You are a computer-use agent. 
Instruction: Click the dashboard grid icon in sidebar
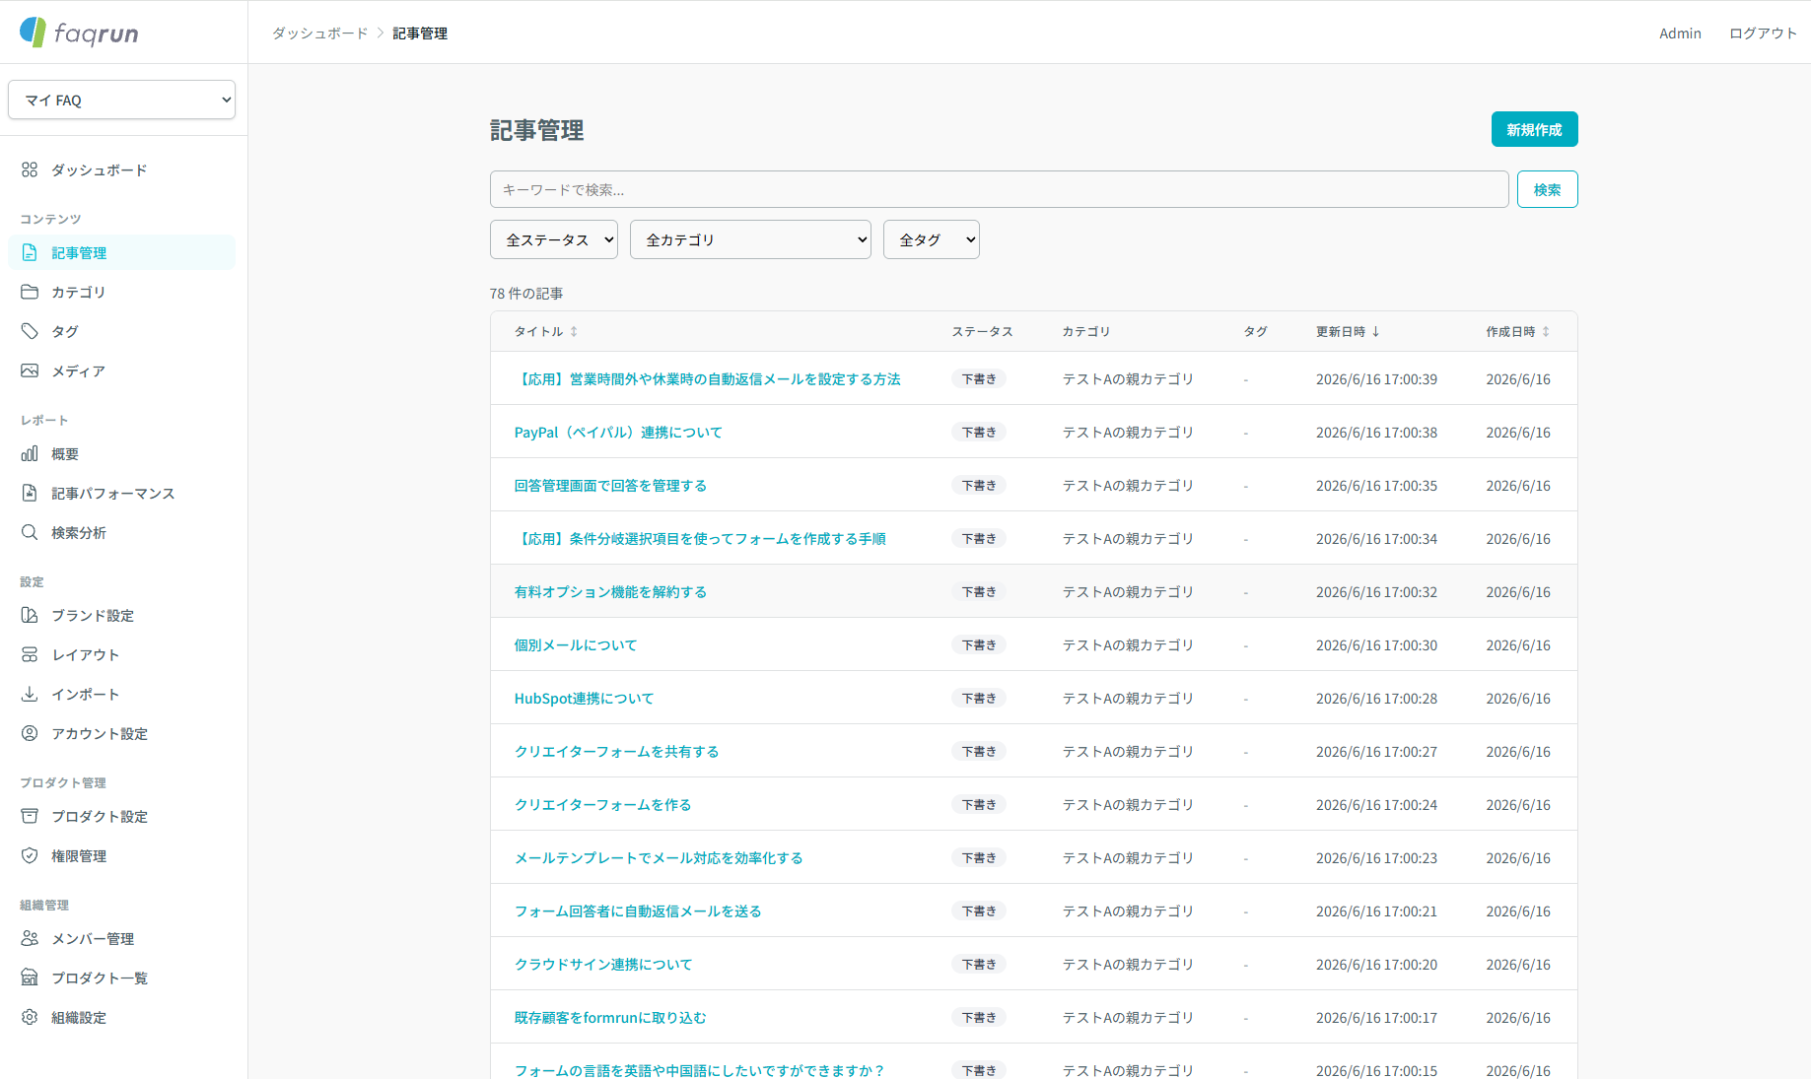click(x=30, y=169)
